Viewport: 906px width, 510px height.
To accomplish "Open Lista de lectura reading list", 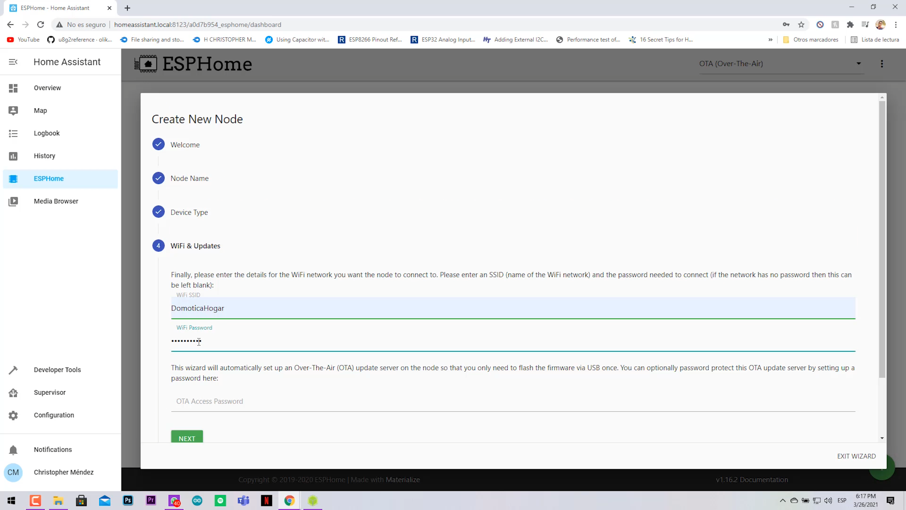I will [875, 40].
